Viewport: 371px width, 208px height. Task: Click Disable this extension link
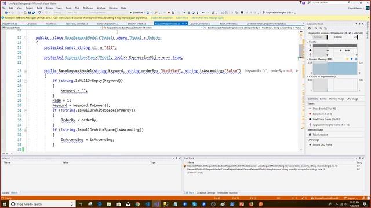pos(162,18)
